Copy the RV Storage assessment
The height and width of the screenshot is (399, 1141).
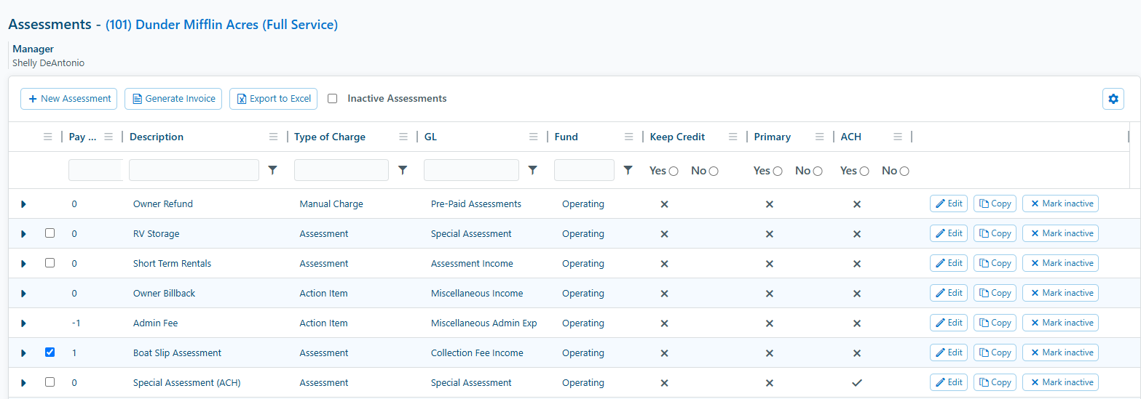(x=995, y=233)
